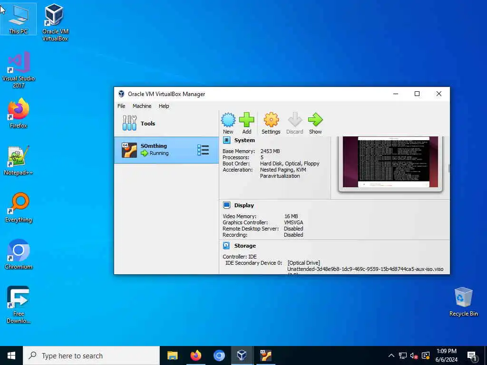Click the Windows Start button
The width and height of the screenshot is (487, 365).
[11, 355]
